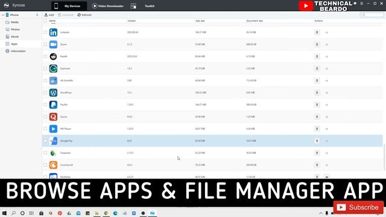This screenshot has width=386, height=217.
Task: Click the trash icon in the WordPress row
Action: point(317,92)
